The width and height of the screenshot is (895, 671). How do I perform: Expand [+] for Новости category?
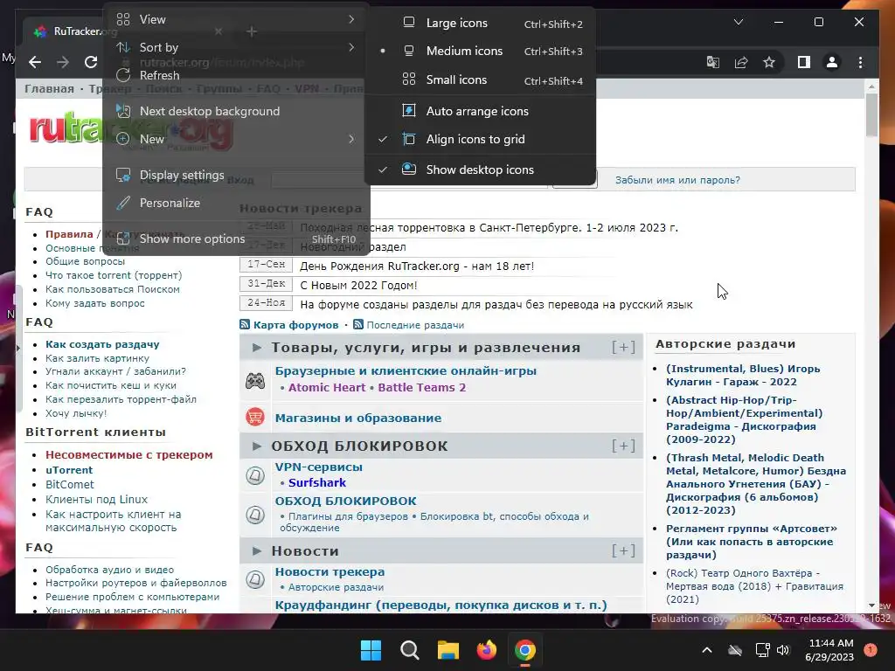(623, 550)
